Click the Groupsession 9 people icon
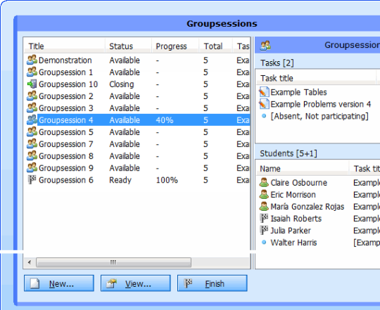This screenshot has width=380, height=310. [32, 168]
